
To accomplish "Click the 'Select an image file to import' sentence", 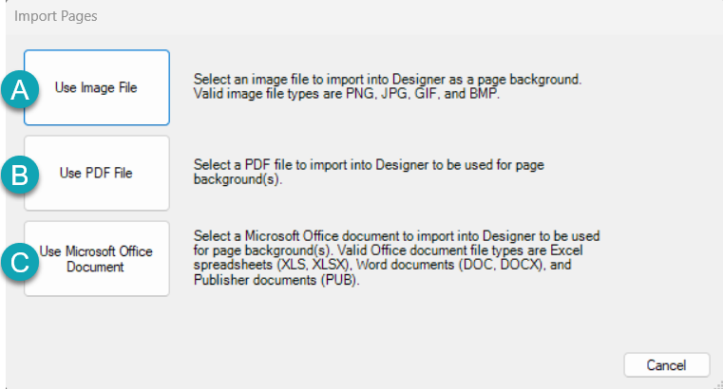I will [388, 79].
